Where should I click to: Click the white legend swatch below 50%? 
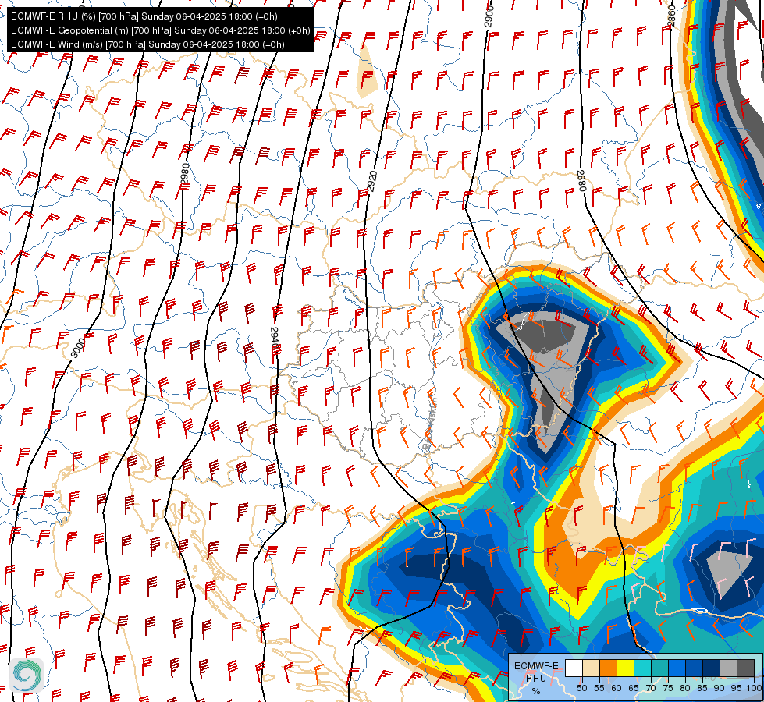[x=574, y=668]
